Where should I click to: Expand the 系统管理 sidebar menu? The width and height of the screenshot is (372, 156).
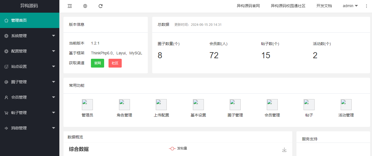pyautogui.click(x=30, y=36)
